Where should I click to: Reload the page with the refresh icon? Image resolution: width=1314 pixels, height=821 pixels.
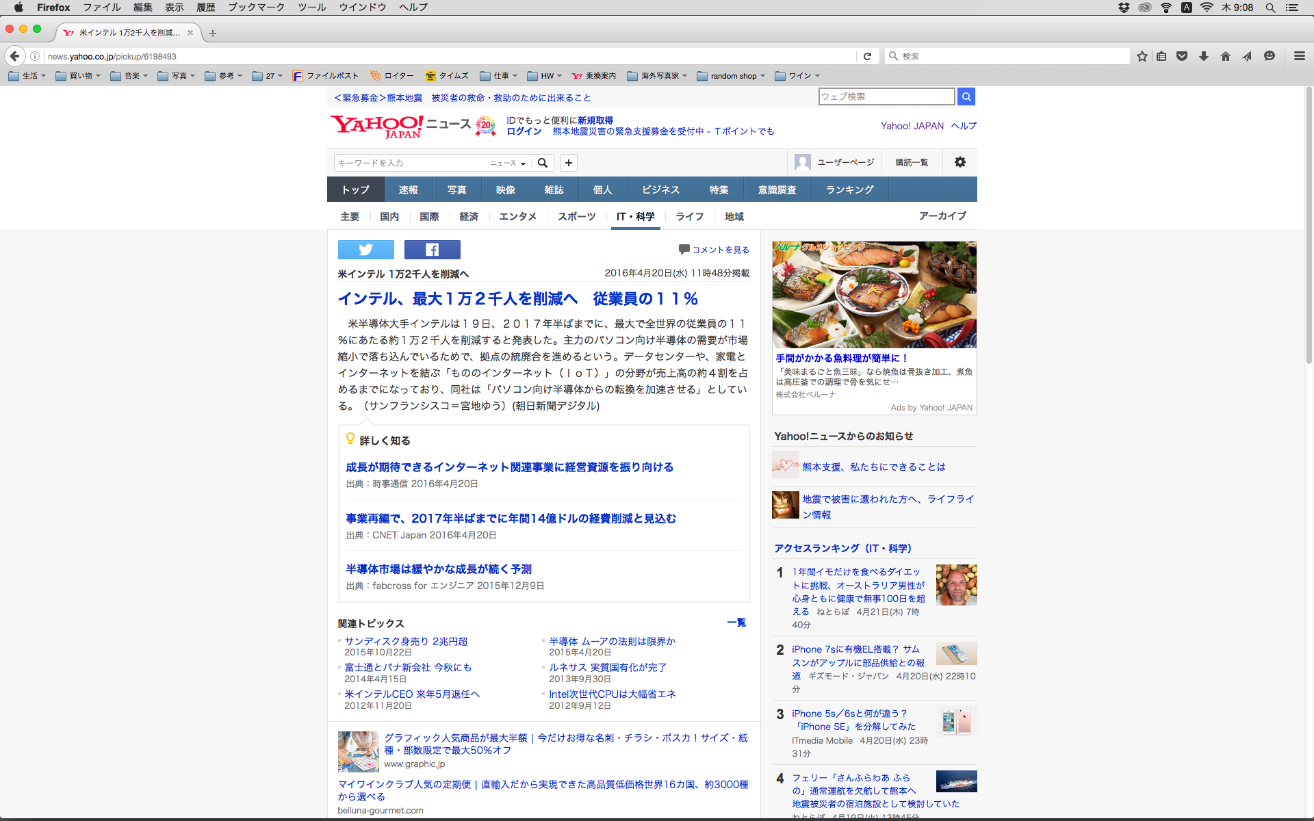[867, 56]
